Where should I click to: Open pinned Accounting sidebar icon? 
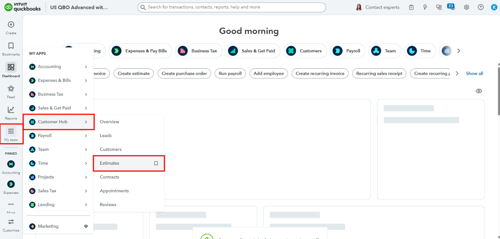click(11, 164)
